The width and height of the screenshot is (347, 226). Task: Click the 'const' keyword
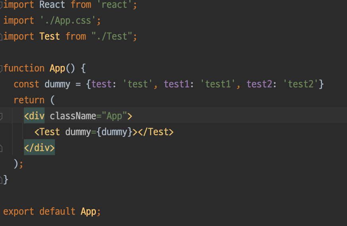(26, 84)
